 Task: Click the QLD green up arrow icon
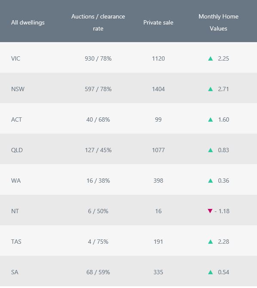pyautogui.click(x=210, y=150)
